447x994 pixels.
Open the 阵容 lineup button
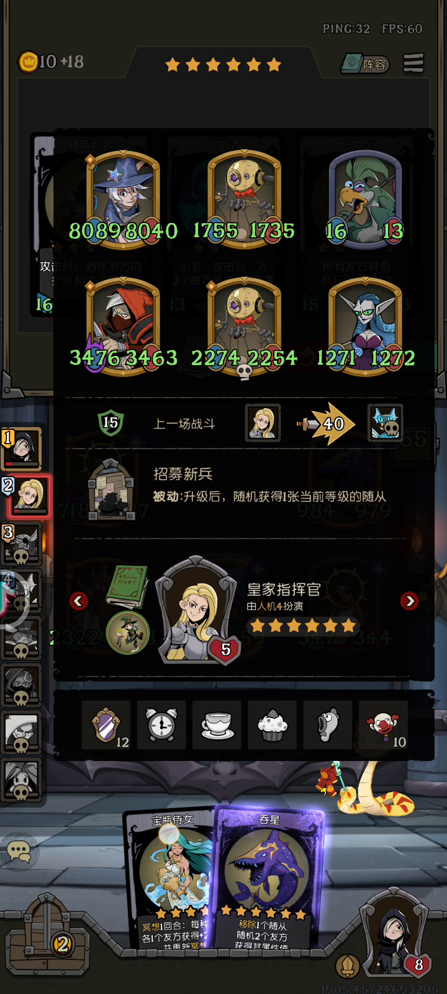pos(365,63)
